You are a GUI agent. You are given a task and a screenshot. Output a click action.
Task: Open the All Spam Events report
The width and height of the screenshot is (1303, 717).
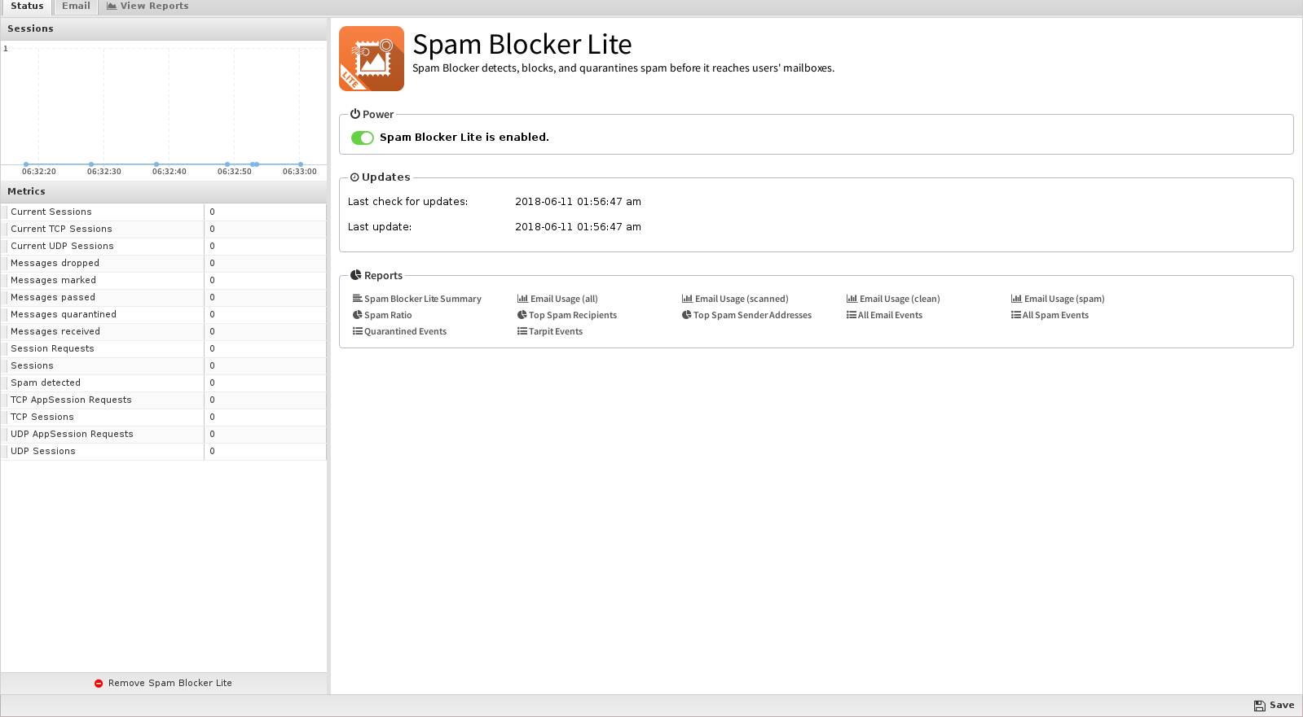point(1055,315)
